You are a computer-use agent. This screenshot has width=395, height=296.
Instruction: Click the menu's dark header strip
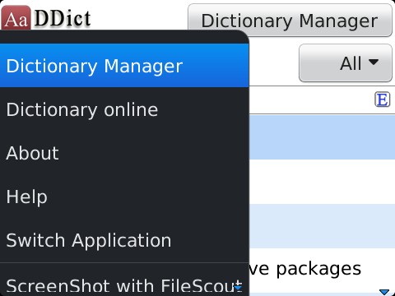(x=124, y=37)
